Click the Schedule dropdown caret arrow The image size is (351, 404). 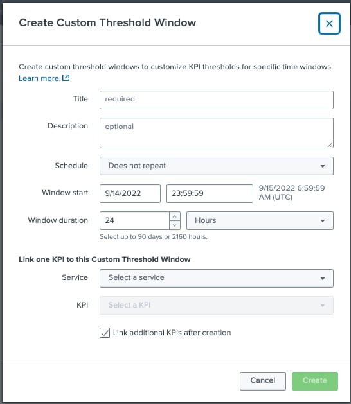coord(322,166)
